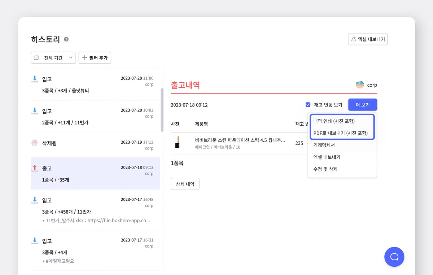Click the 엑셀 내보내기 button at top right
This screenshot has width=433, height=275.
tap(368, 39)
